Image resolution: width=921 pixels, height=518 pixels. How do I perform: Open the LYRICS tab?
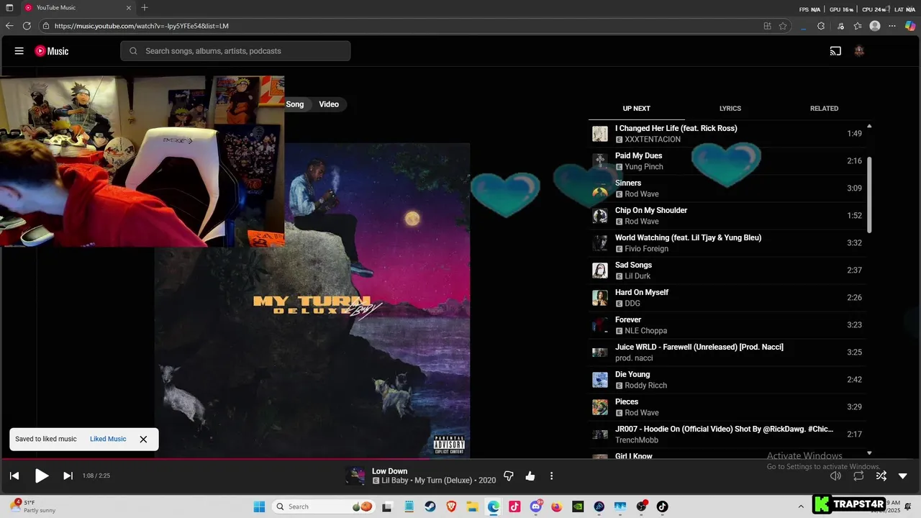(730, 109)
